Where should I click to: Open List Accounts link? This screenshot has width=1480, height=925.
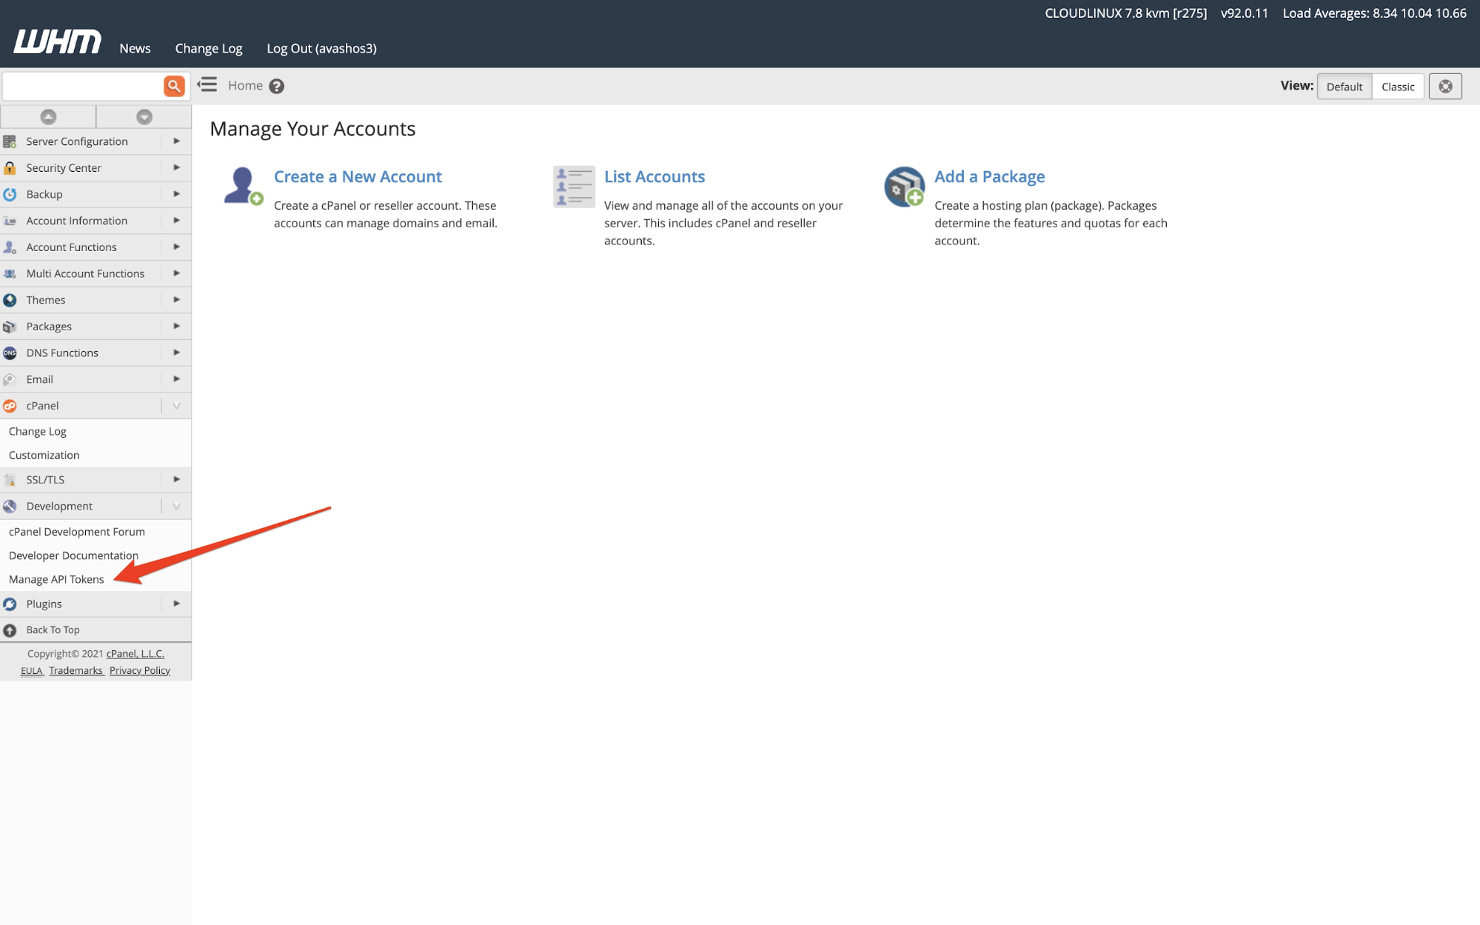point(654,176)
